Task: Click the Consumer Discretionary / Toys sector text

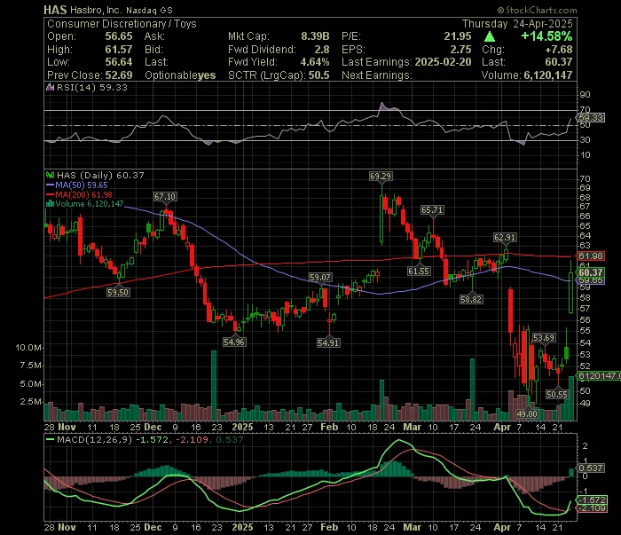Action: click(x=122, y=24)
